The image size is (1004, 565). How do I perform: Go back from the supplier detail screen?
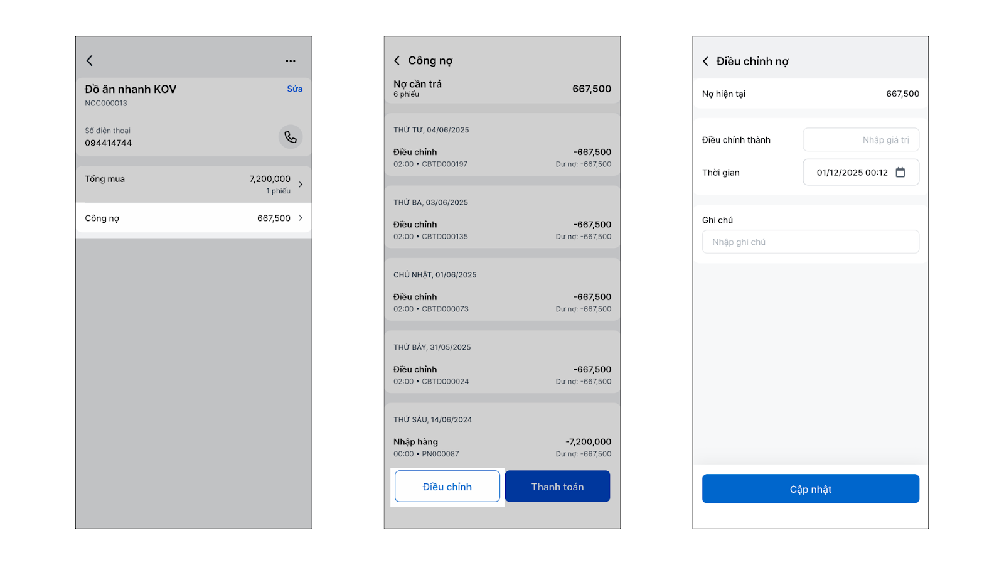pyautogui.click(x=90, y=61)
